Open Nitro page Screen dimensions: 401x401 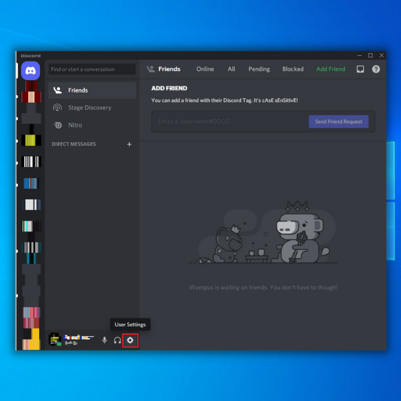(x=92, y=125)
